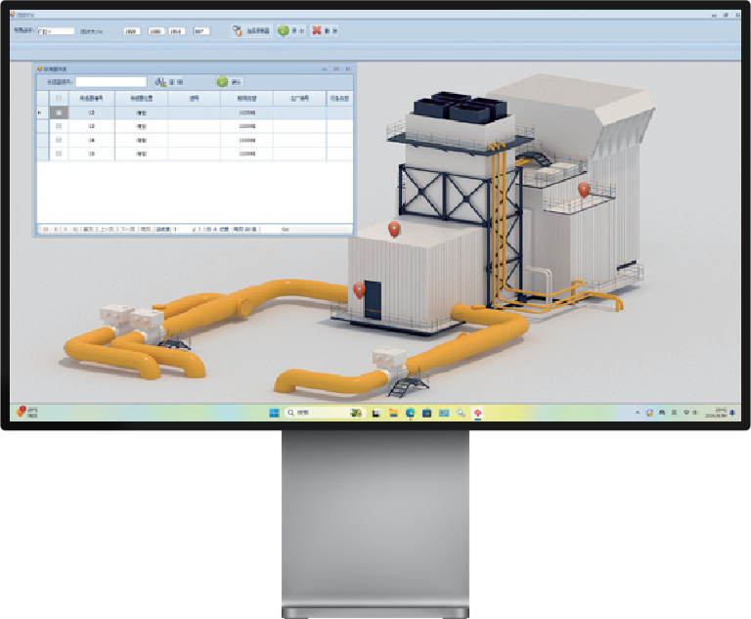The height and width of the screenshot is (619, 751).
Task: Click the binoculars search icon in sensor list
Action: point(160,82)
